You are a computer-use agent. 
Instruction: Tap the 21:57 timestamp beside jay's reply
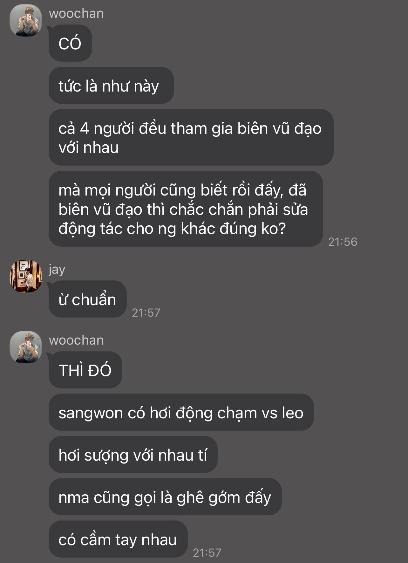click(146, 313)
